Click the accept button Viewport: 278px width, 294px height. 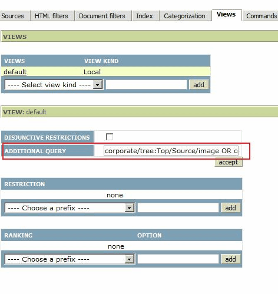click(229, 162)
